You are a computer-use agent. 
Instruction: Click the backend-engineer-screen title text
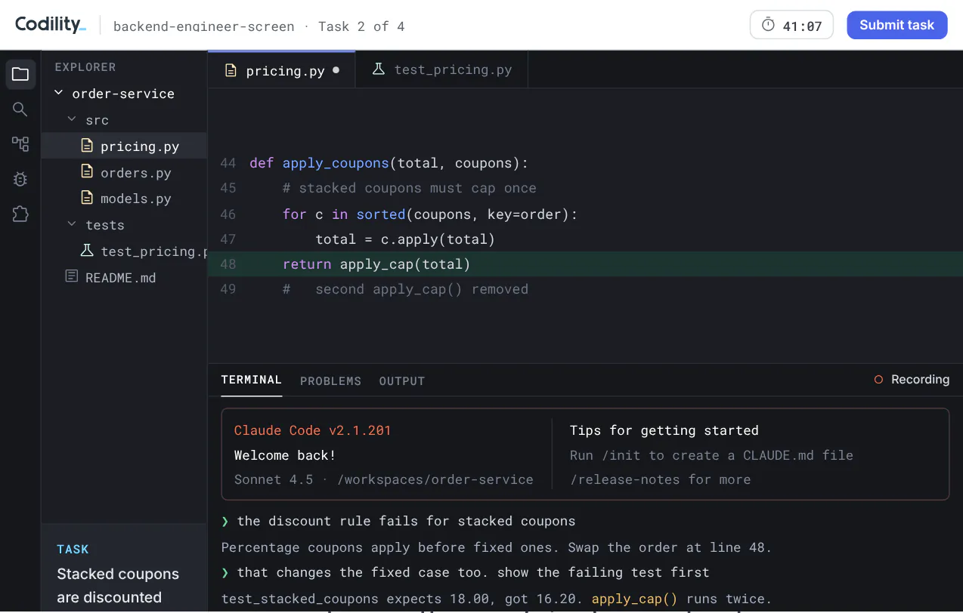tap(204, 26)
